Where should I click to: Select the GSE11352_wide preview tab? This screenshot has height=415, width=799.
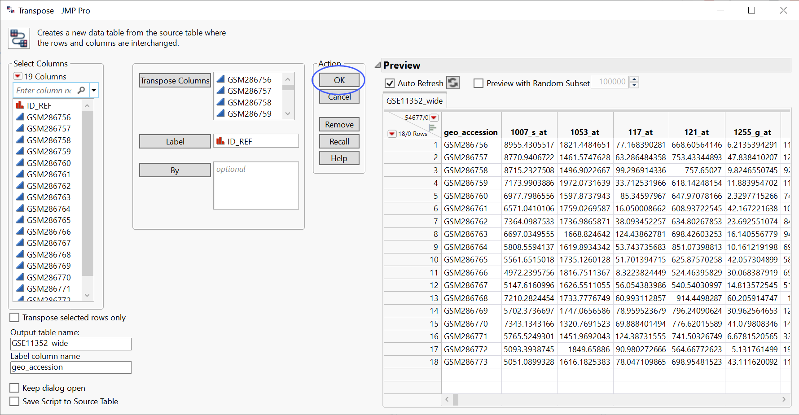[x=414, y=101]
